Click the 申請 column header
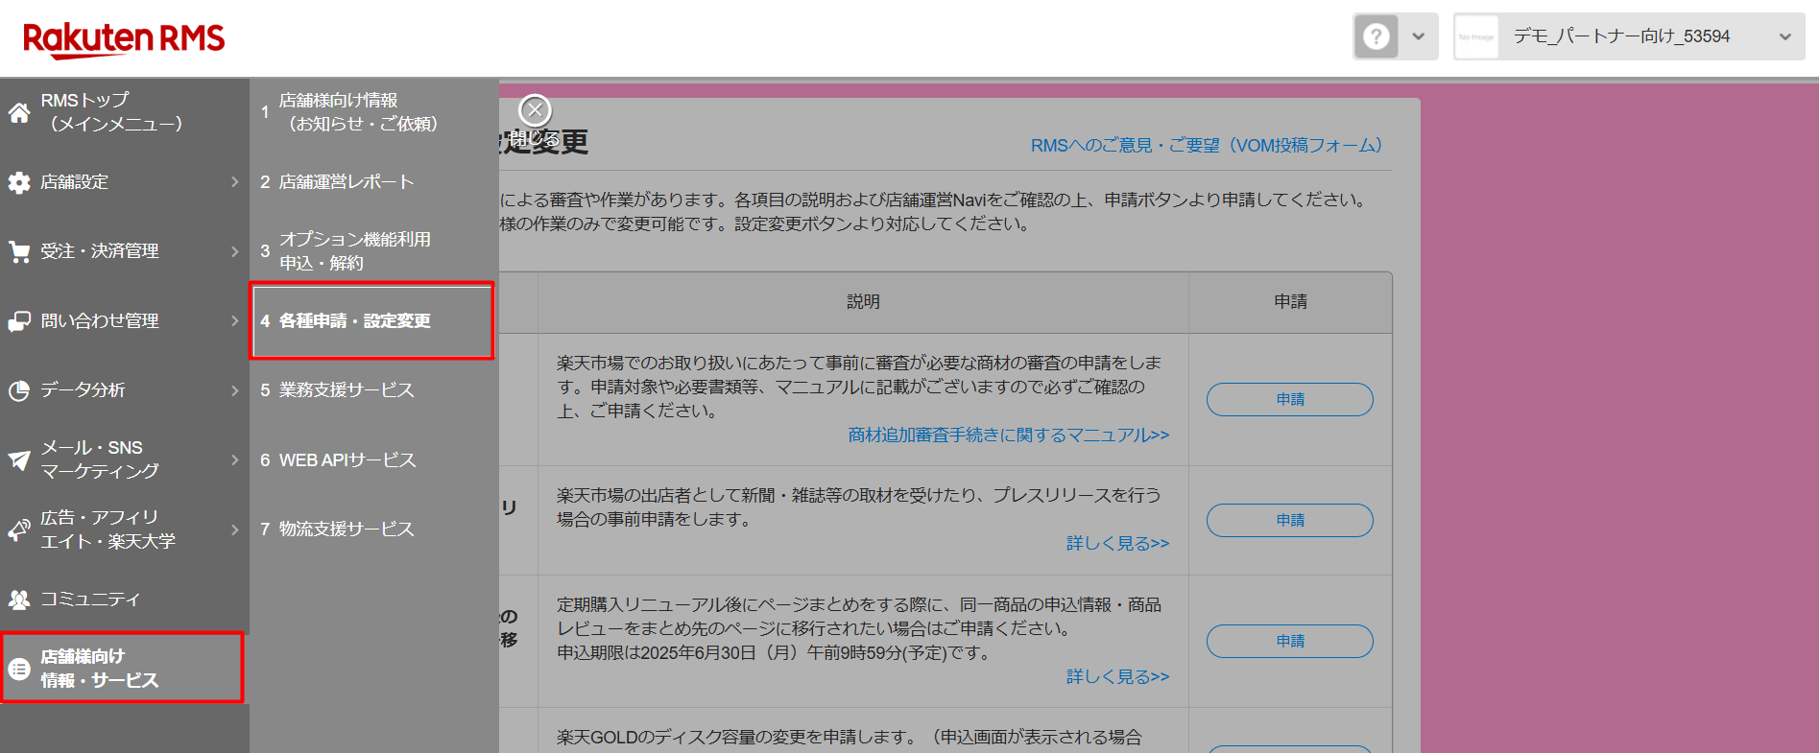 pyautogui.click(x=1290, y=302)
